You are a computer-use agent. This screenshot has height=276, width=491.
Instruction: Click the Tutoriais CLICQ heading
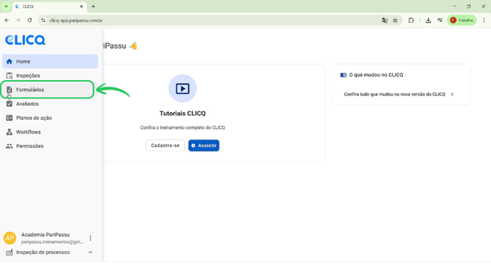coord(182,114)
